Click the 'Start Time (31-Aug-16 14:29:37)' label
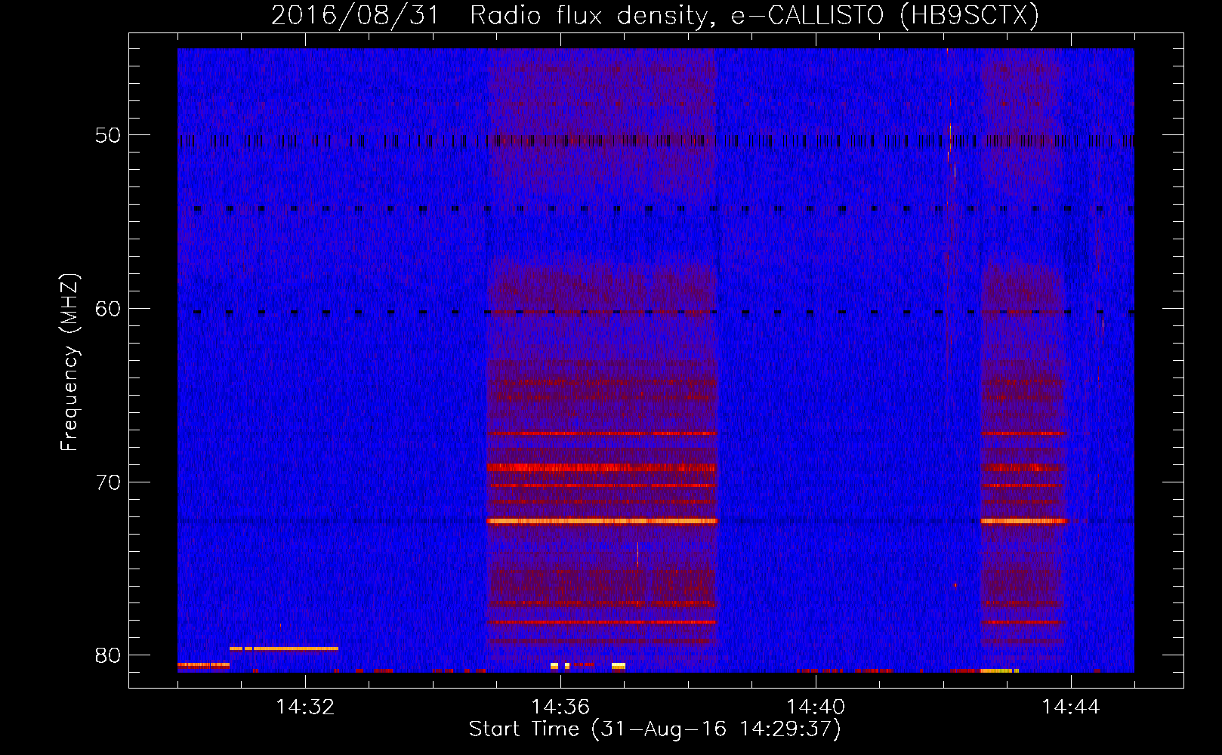This screenshot has height=755, width=1222. point(655,729)
